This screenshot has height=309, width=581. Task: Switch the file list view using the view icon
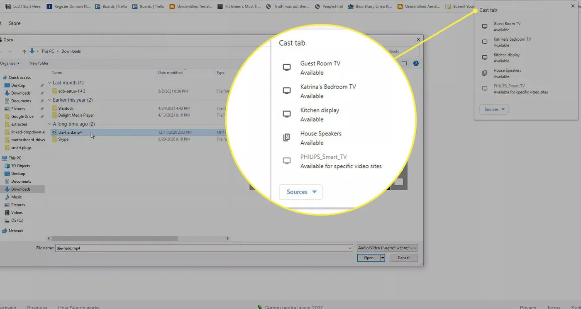pos(404,63)
